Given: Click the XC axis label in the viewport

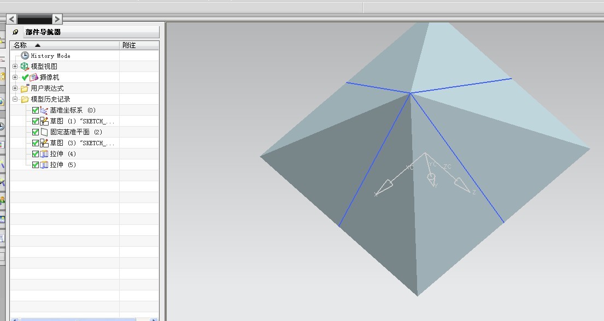Looking at the screenshot, I should [x=411, y=168].
